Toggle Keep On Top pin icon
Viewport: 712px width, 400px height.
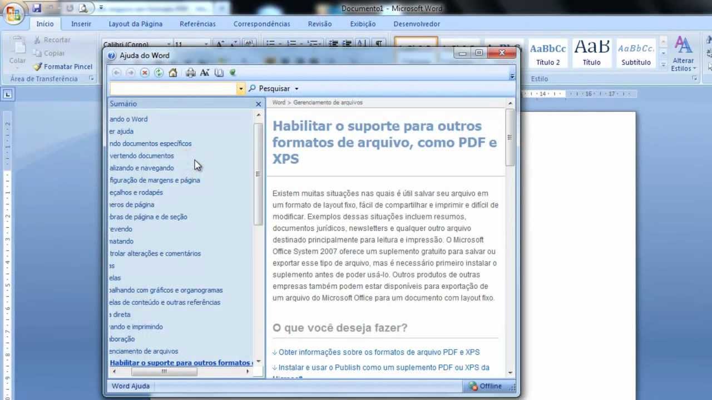tap(233, 73)
